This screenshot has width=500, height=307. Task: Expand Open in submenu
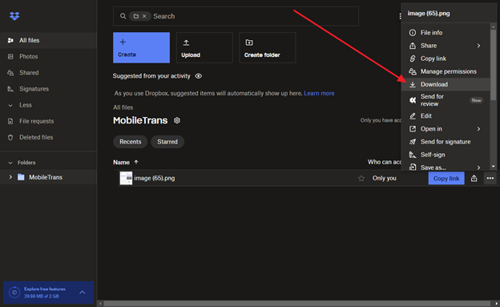click(446, 129)
